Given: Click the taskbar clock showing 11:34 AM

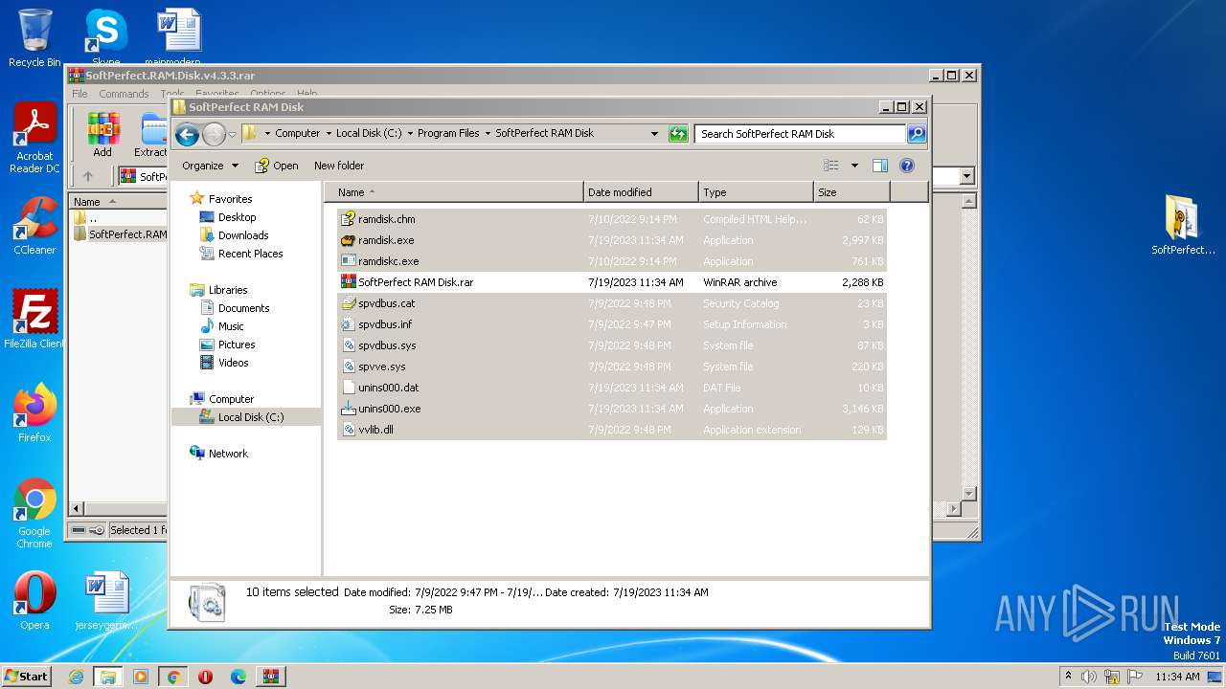Looking at the screenshot, I should [x=1177, y=677].
